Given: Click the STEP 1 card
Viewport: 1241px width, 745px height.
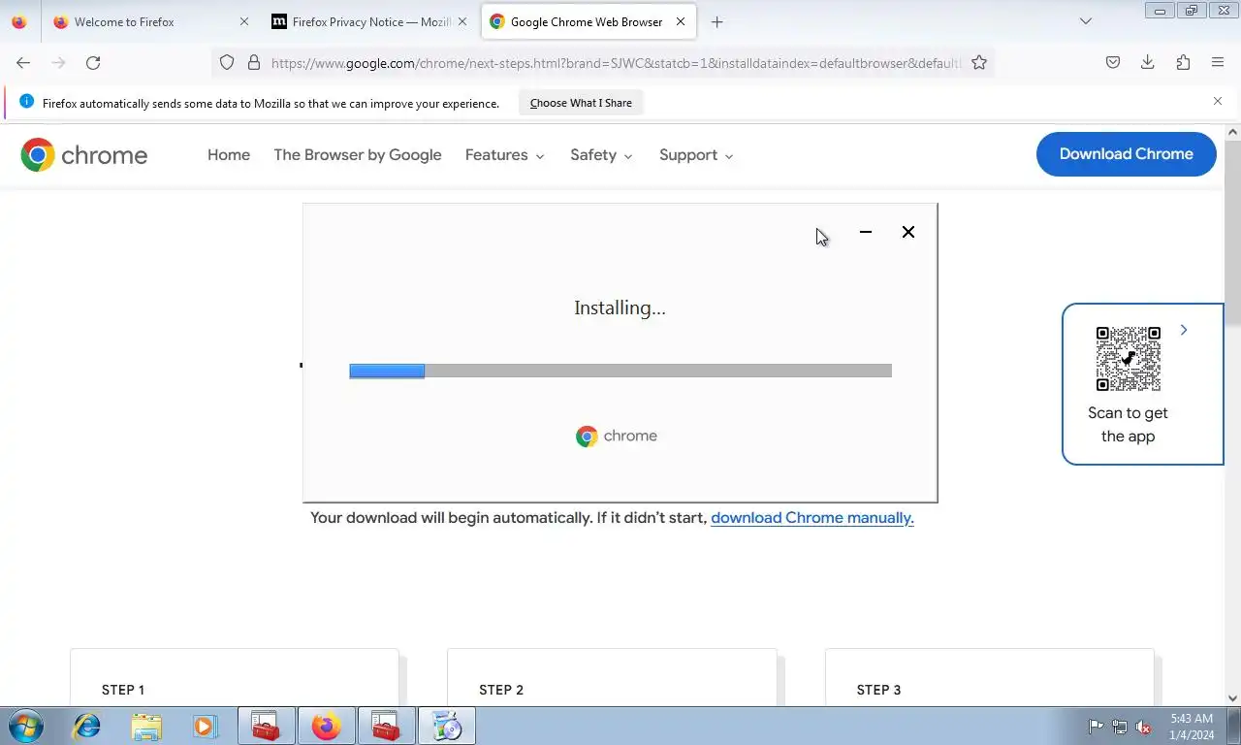Looking at the screenshot, I should [235, 677].
